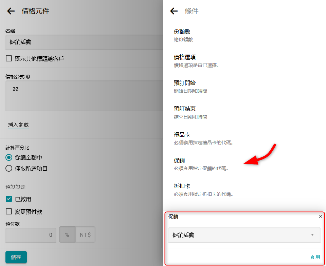Pick the 預訂開始 condition
Image resolution: width=326 pixels, height=266 pixels.
(185, 87)
